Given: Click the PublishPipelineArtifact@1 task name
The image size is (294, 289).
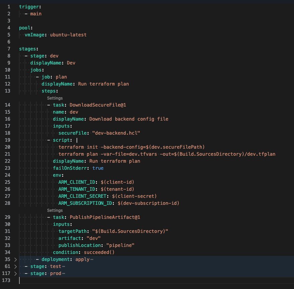Looking at the screenshot, I should (x=105, y=218).
